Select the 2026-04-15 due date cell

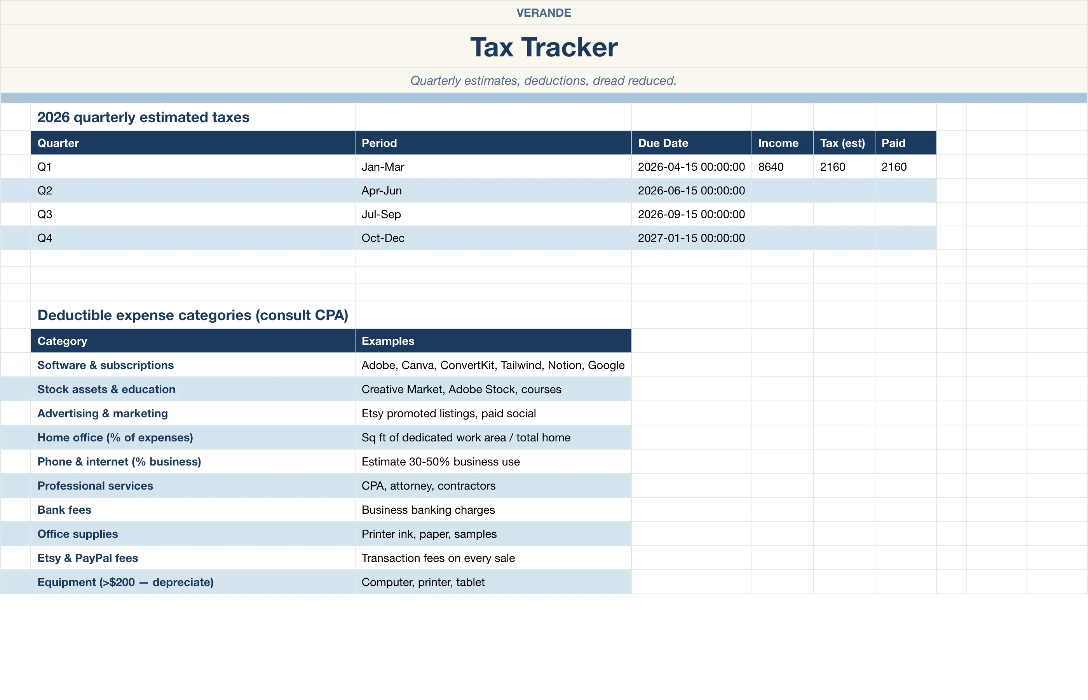pyautogui.click(x=692, y=167)
